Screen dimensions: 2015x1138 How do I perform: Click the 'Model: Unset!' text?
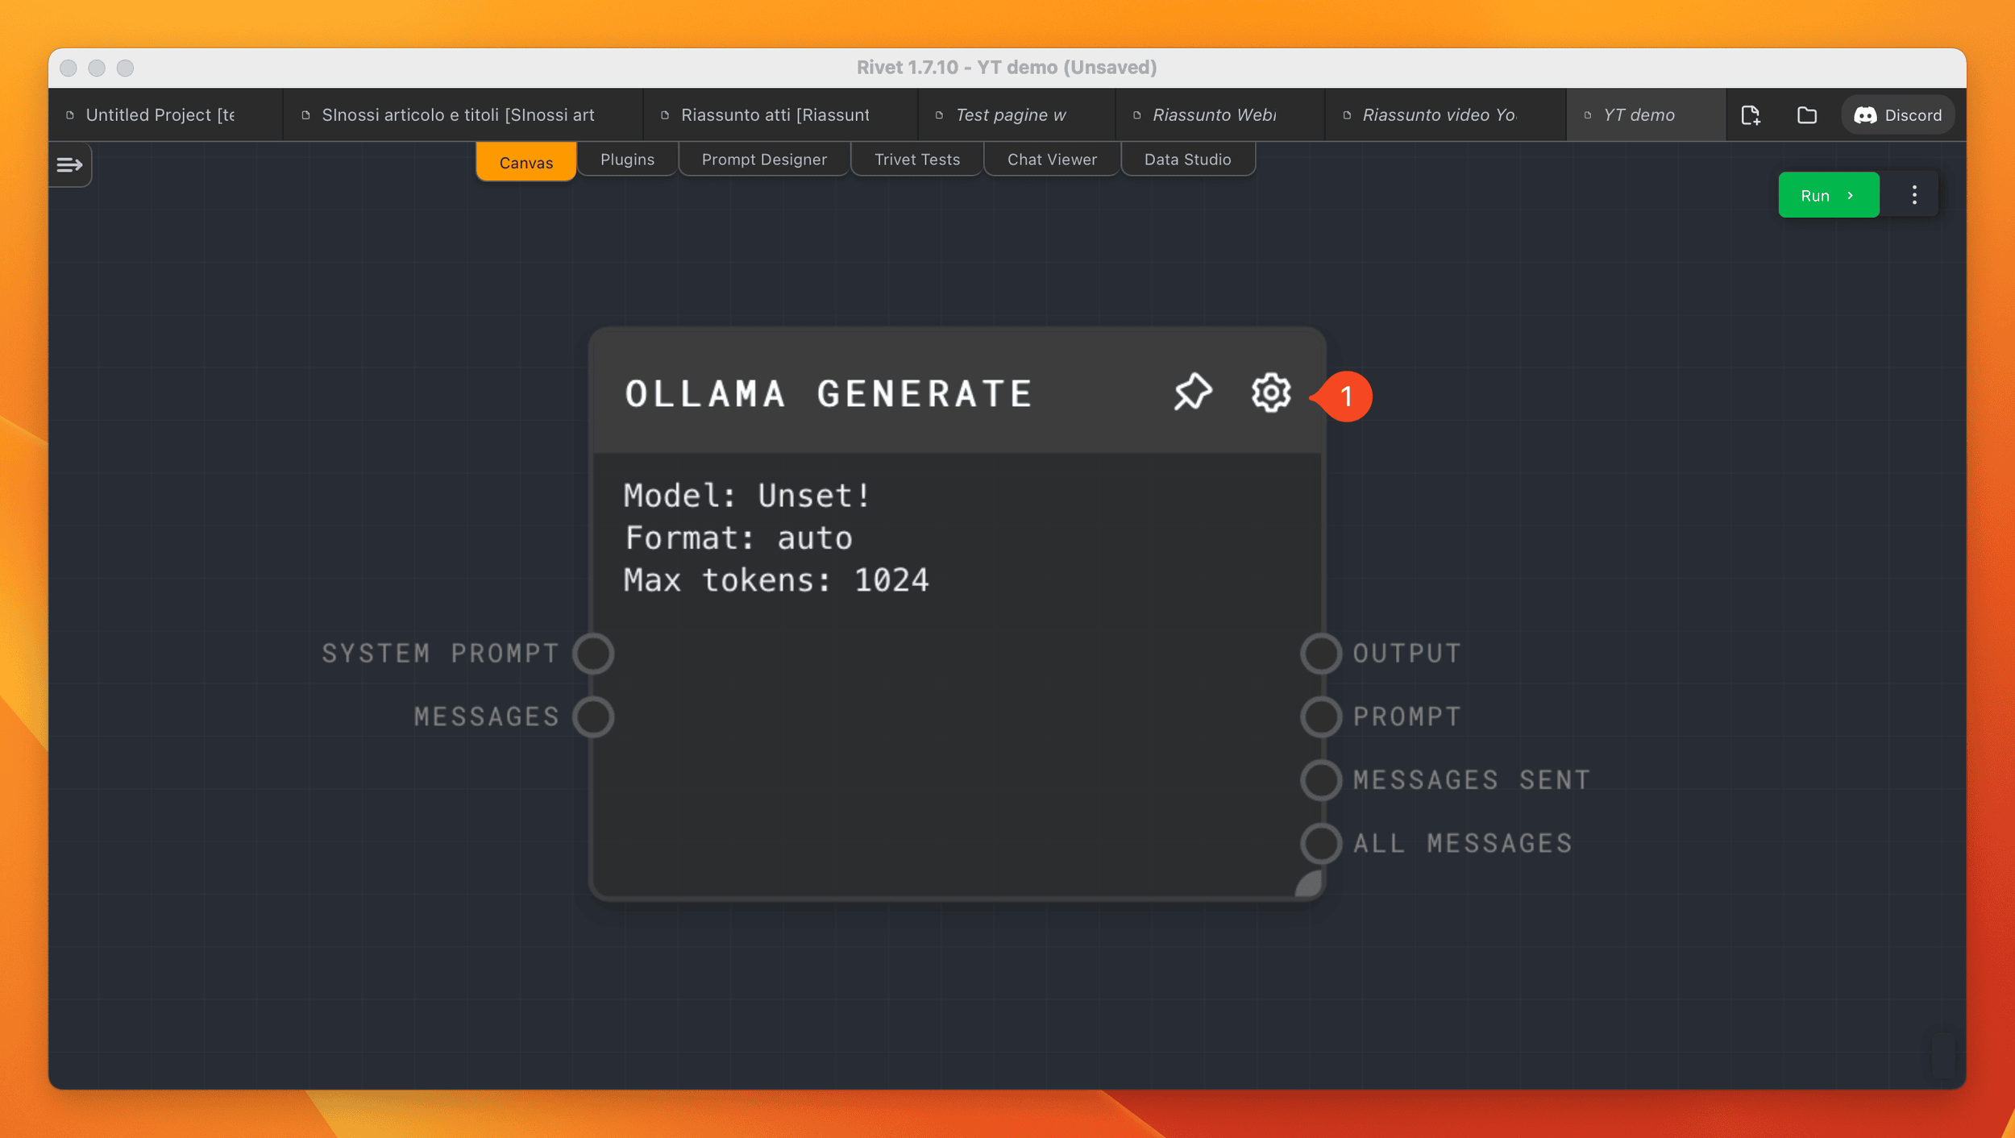click(x=747, y=496)
